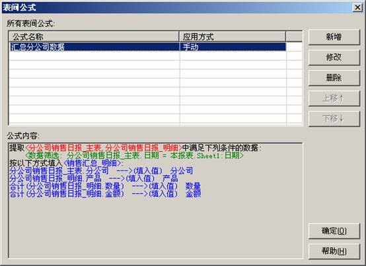Click the green 数据筛选 condition line

(x=134, y=156)
